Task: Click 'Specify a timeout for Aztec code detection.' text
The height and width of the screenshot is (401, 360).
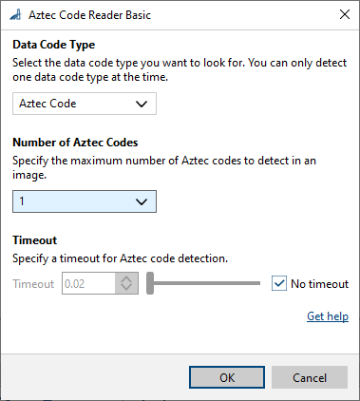Action: [x=121, y=258]
